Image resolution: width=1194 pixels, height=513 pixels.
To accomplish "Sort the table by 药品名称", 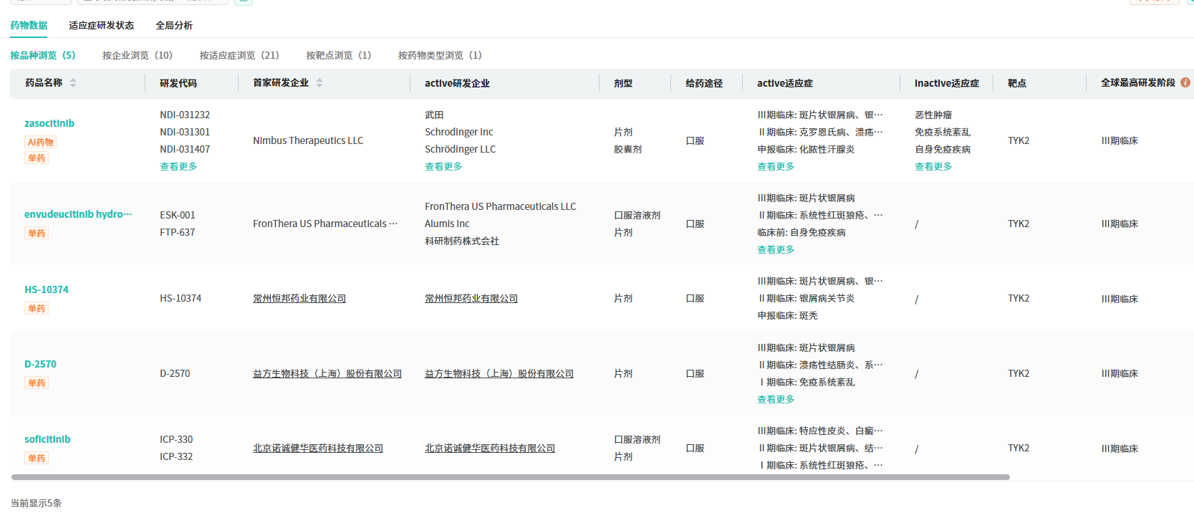I will click(73, 83).
